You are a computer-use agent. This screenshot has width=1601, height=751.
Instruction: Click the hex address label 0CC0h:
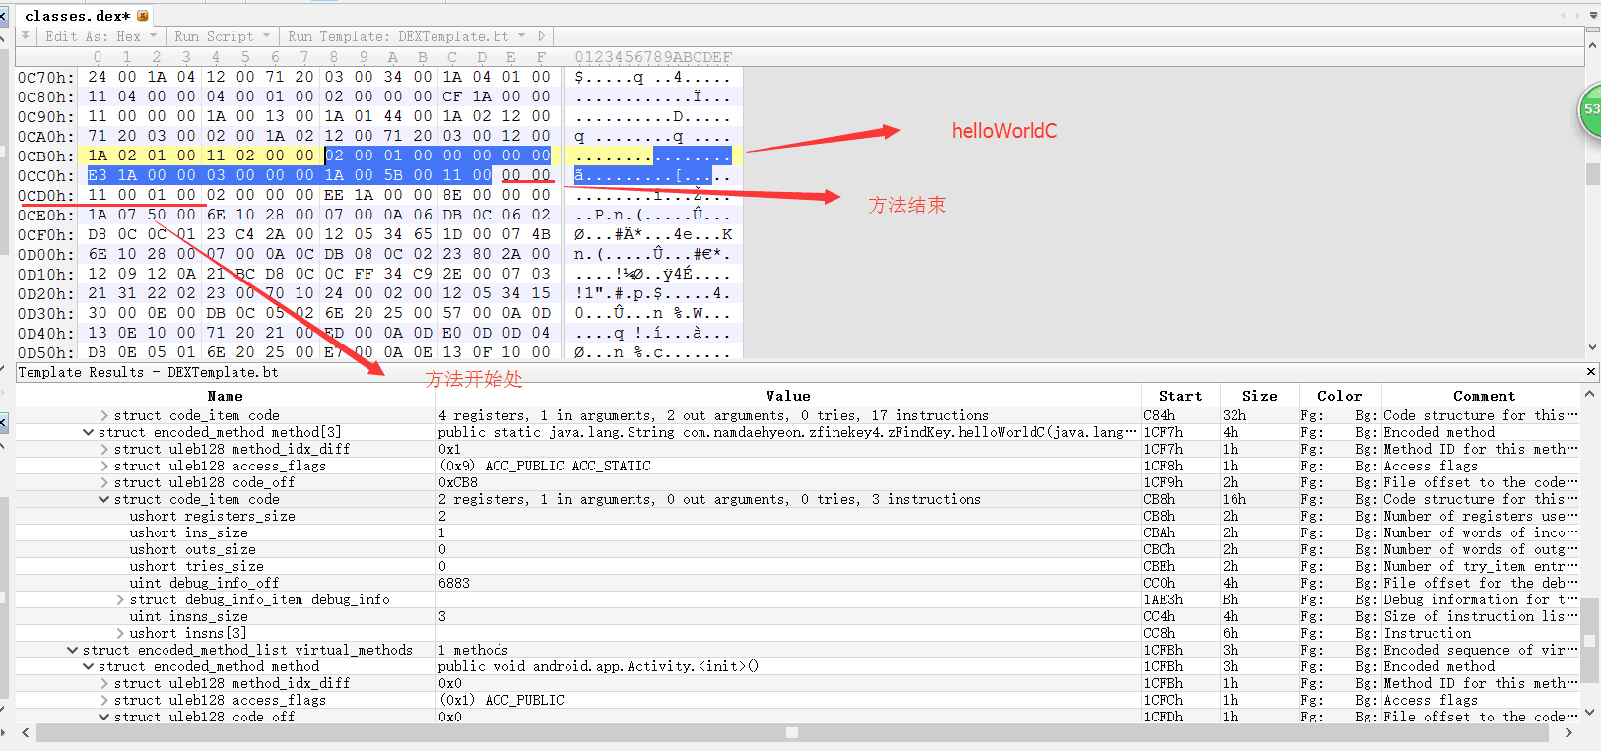click(45, 175)
